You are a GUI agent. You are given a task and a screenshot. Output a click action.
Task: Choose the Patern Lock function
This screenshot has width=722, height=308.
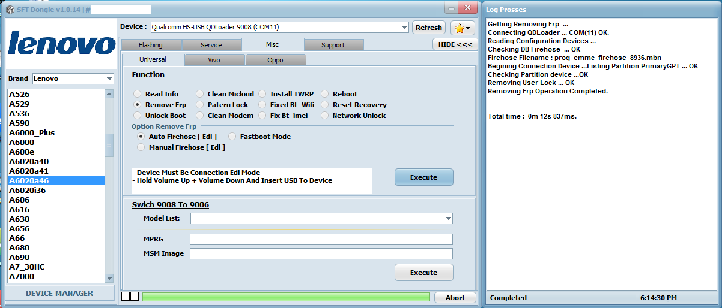click(200, 105)
